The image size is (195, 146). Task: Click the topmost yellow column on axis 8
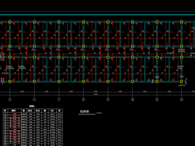click(83, 22)
